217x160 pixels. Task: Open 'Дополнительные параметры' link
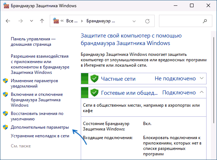tap(40, 127)
